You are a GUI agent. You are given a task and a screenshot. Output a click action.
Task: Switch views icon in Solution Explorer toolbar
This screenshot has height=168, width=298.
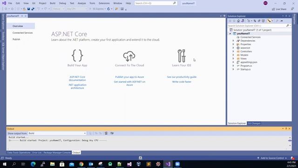pyautogui.click(x=243, y=21)
